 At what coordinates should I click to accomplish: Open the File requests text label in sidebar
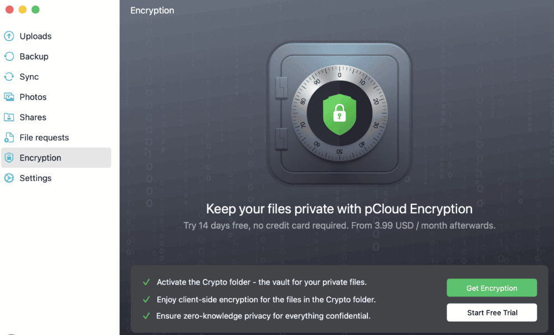[x=44, y=137]
